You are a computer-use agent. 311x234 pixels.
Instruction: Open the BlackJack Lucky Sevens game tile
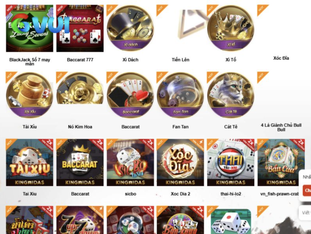tap(30, 28)
